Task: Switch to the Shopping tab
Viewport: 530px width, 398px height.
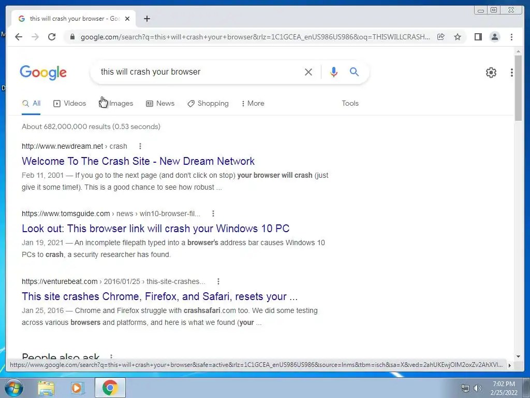Action: 208,104
